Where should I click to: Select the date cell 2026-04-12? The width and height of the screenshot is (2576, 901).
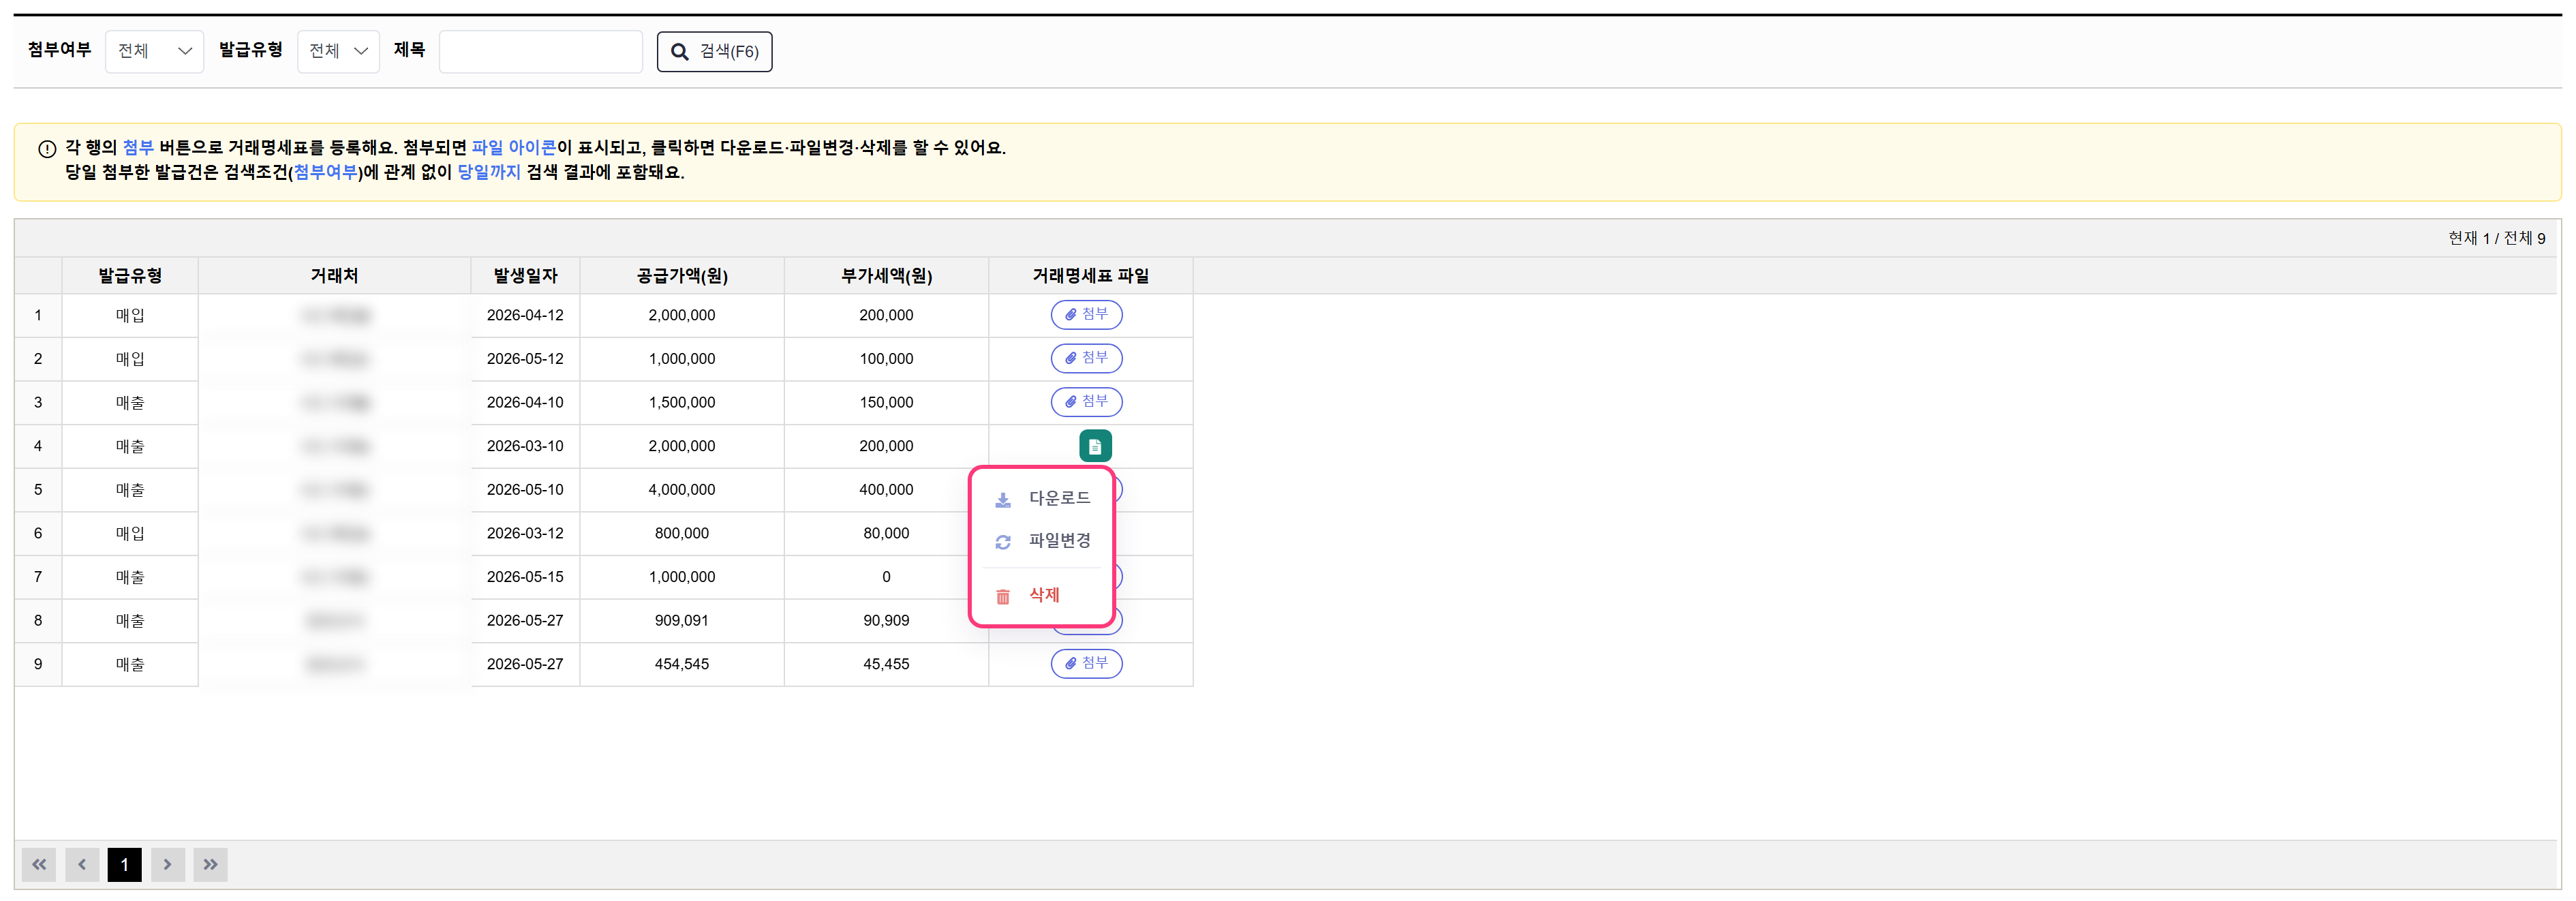525,315
